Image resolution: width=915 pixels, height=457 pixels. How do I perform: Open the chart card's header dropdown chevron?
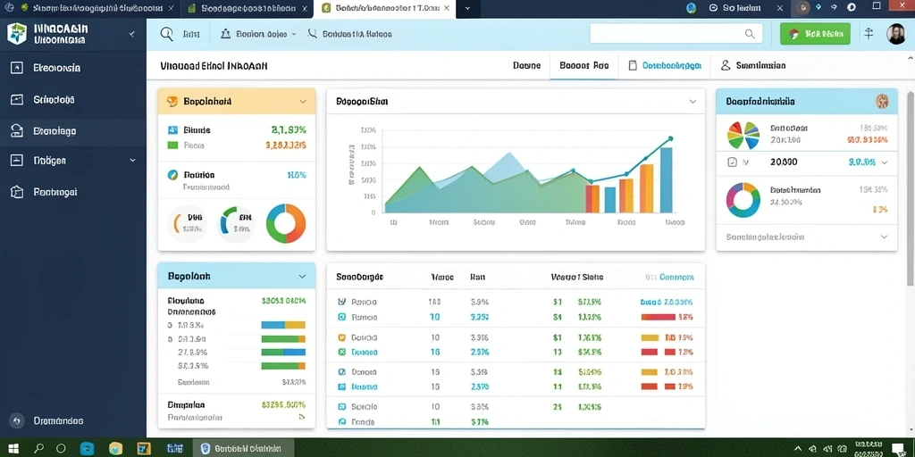click(x=693, y=102)
